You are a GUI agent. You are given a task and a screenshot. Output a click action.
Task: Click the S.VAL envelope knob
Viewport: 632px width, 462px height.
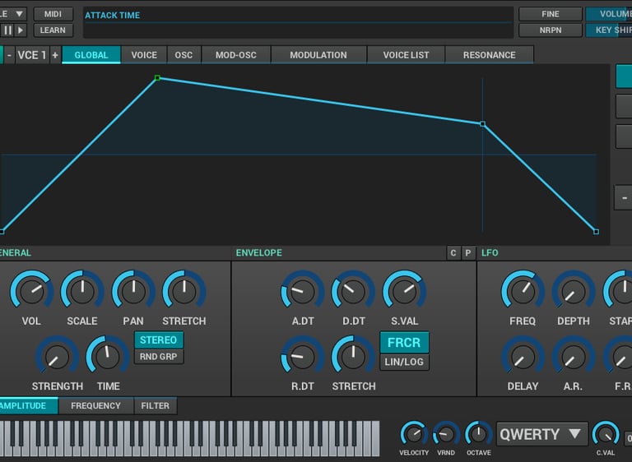[x=404, y=291]
